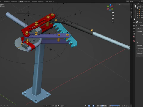Expand the Viewport Display panel
The width and height of the screenshot is (143, 107).
140,53
